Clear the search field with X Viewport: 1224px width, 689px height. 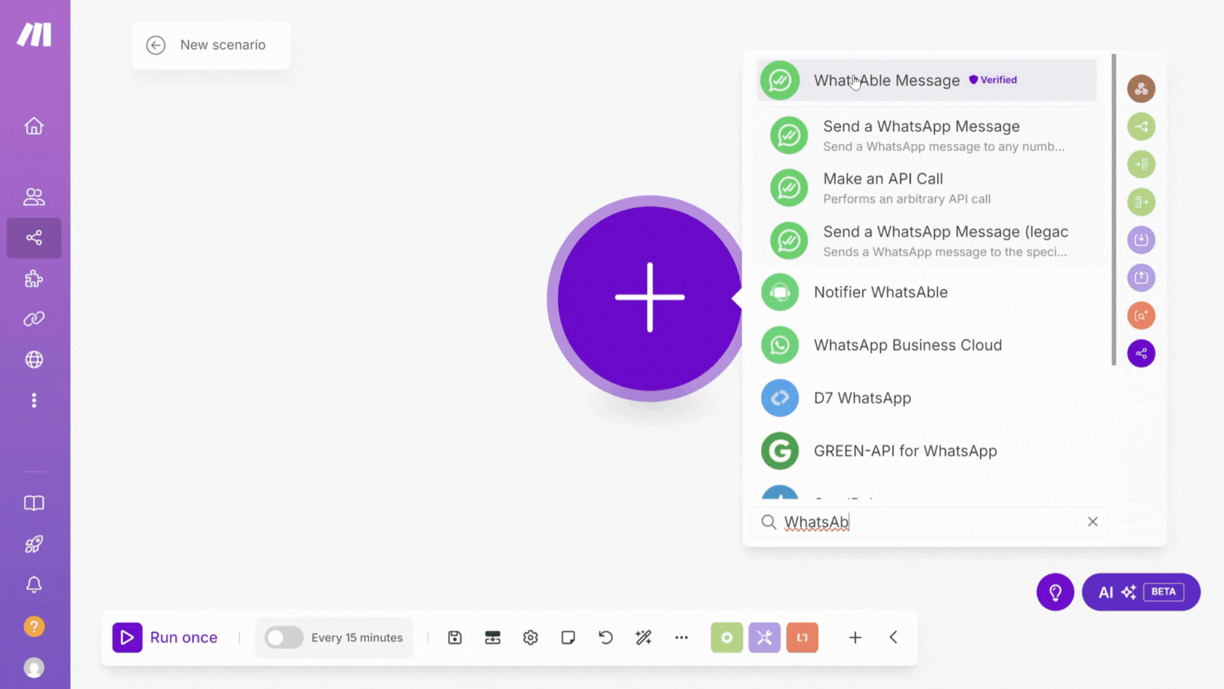tap(1093, 522)
